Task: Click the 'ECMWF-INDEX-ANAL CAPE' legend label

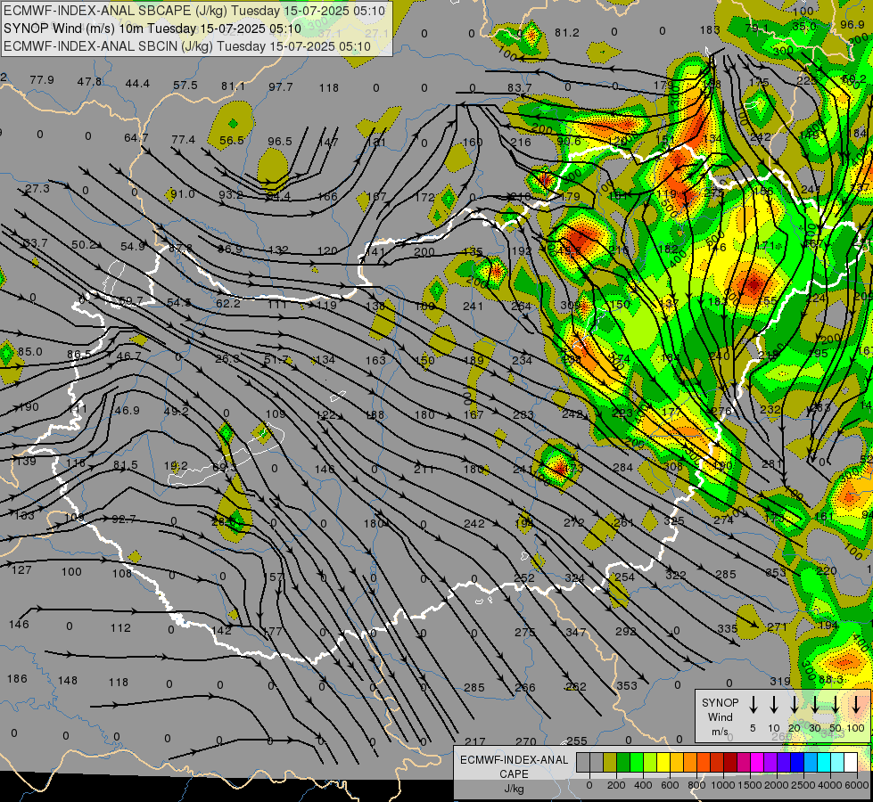Action: [514, 766]
